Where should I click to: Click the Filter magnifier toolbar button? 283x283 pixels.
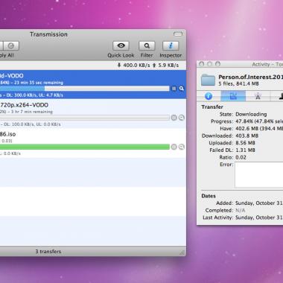click(x=147, y=45)
